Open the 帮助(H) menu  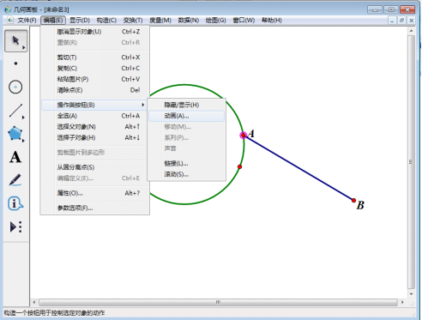tap(272, 21)
